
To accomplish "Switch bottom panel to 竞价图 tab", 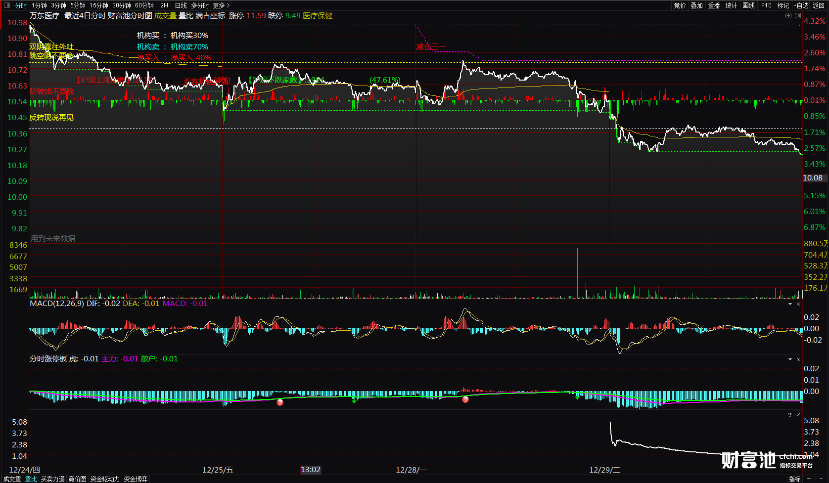I will coord(77,479).
